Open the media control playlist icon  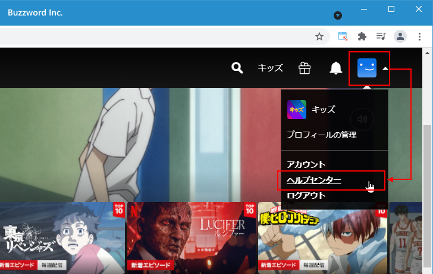(x=381, y=36)
